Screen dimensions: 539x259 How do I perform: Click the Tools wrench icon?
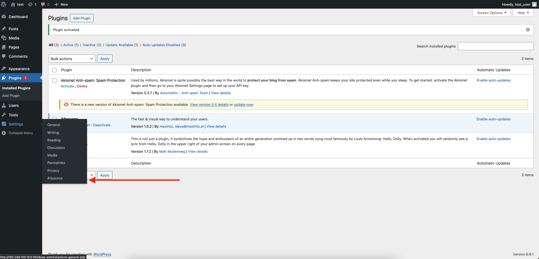click(4, 115)
